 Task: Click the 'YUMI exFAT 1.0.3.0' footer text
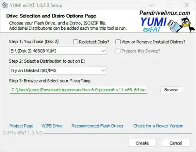[x=22, y=133]
